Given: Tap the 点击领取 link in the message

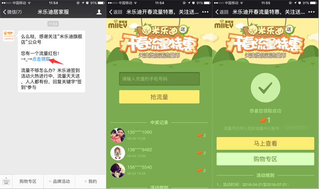Looking at the screenshot, I should tap(41, 59).
